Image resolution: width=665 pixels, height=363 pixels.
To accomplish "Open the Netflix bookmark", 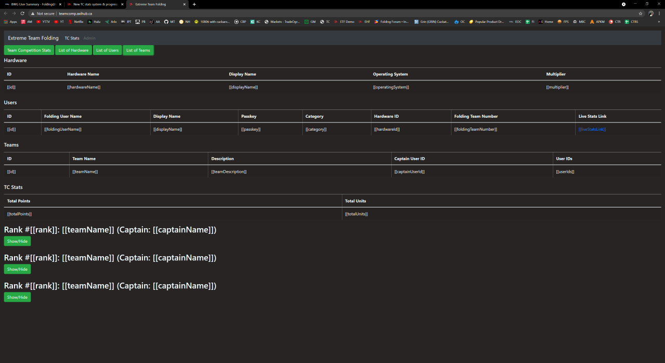I will pyautogui.click(x=75, y=22).
